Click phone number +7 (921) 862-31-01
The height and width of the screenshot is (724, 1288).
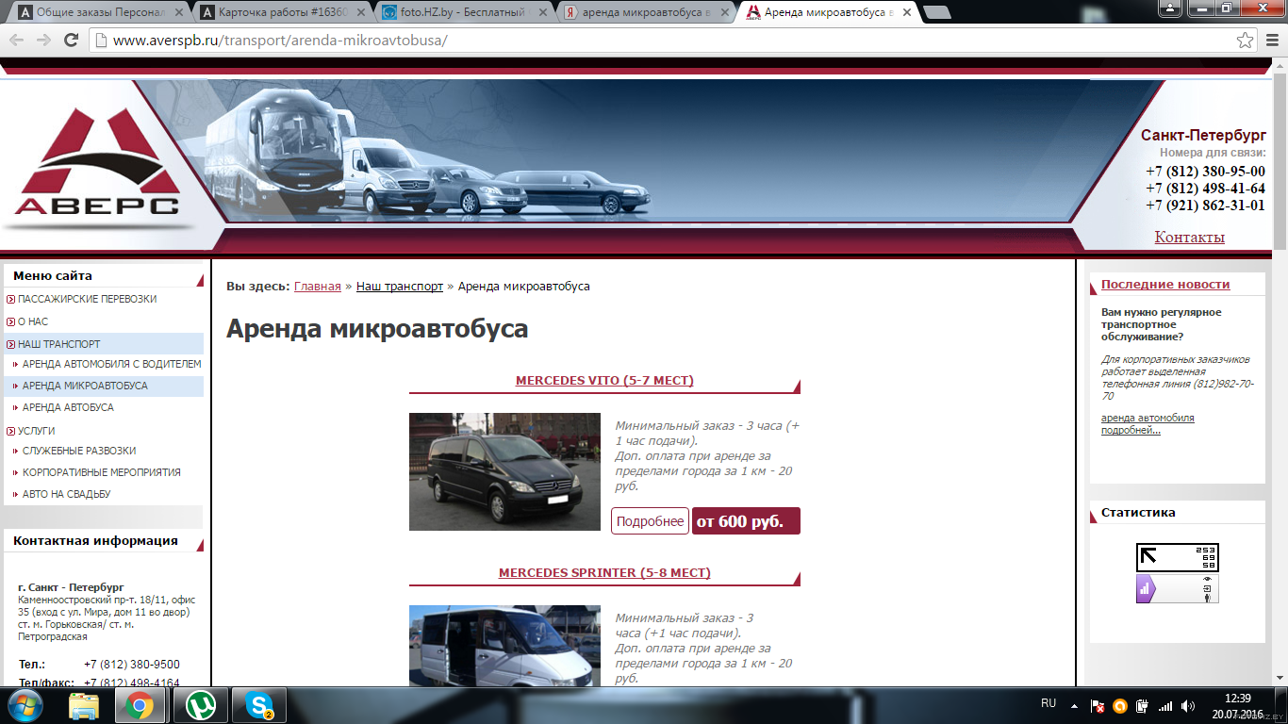coord(1205,206)
